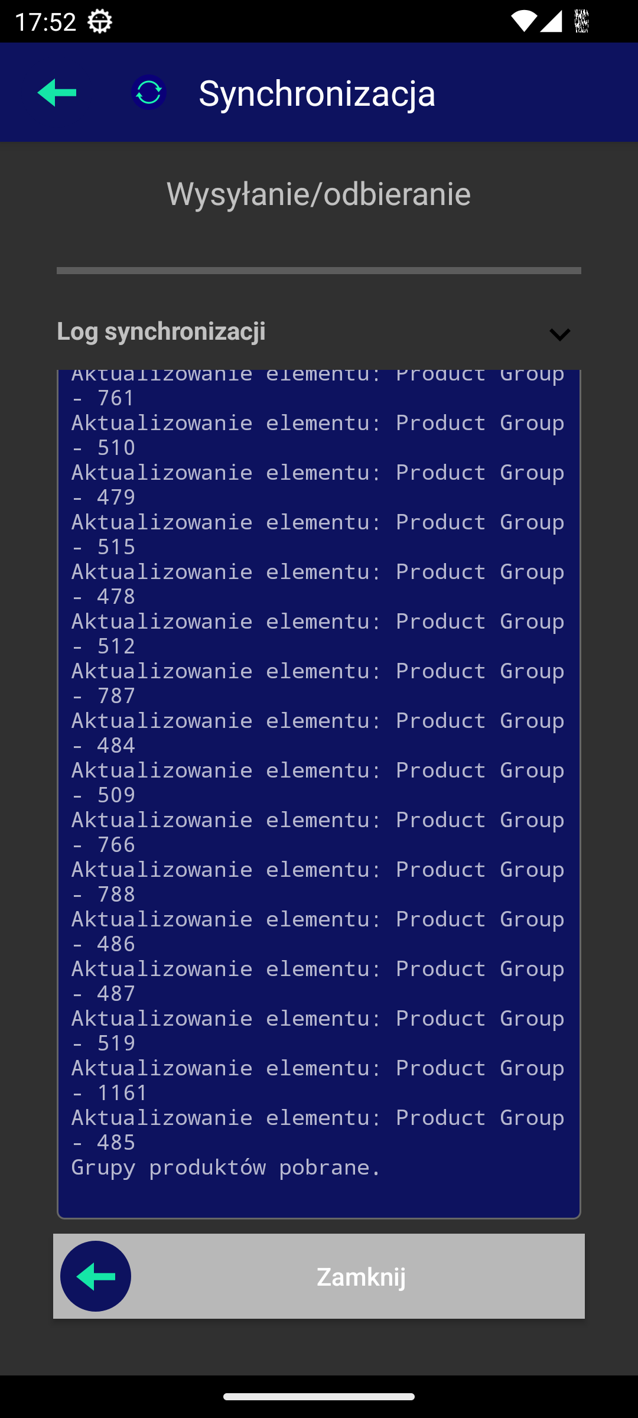Tap the log entry for Product Group 485

click(x=318, y=1130)
